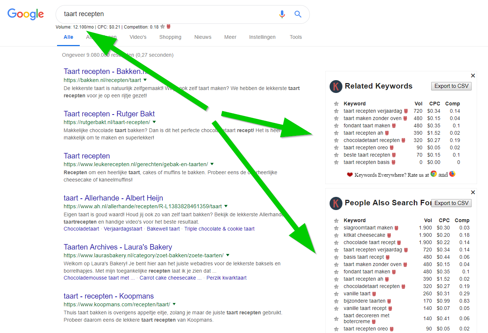Open the Meer search menu
Image resolution: width=488 pixels, height=333 pixels.
(x=230, y=37)
